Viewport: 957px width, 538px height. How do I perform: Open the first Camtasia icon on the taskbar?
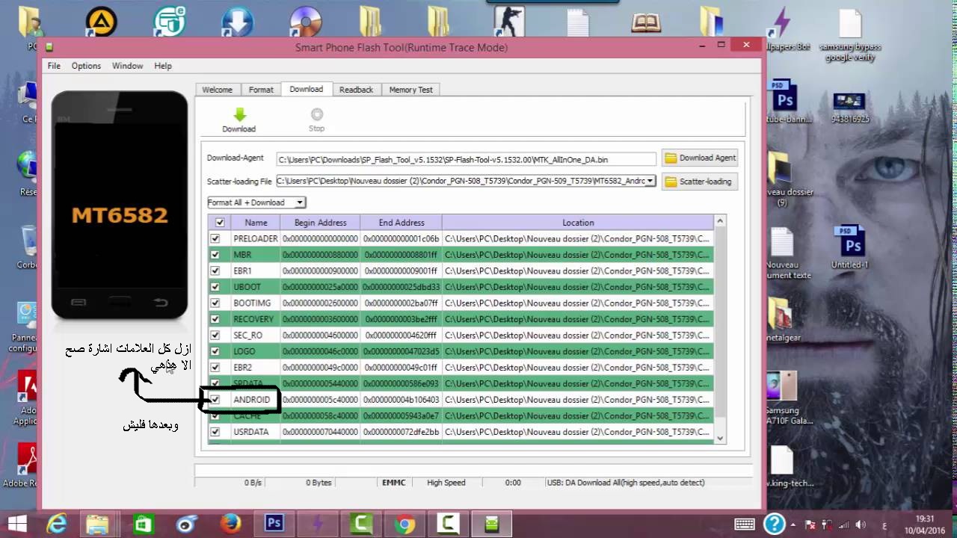pos(361,524)
